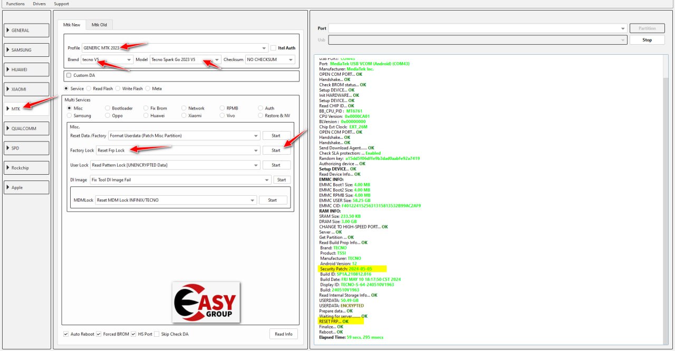This screenshot has height=351, width=675.
Task: Select the Read Flash radio button
Action: [89, 88]
